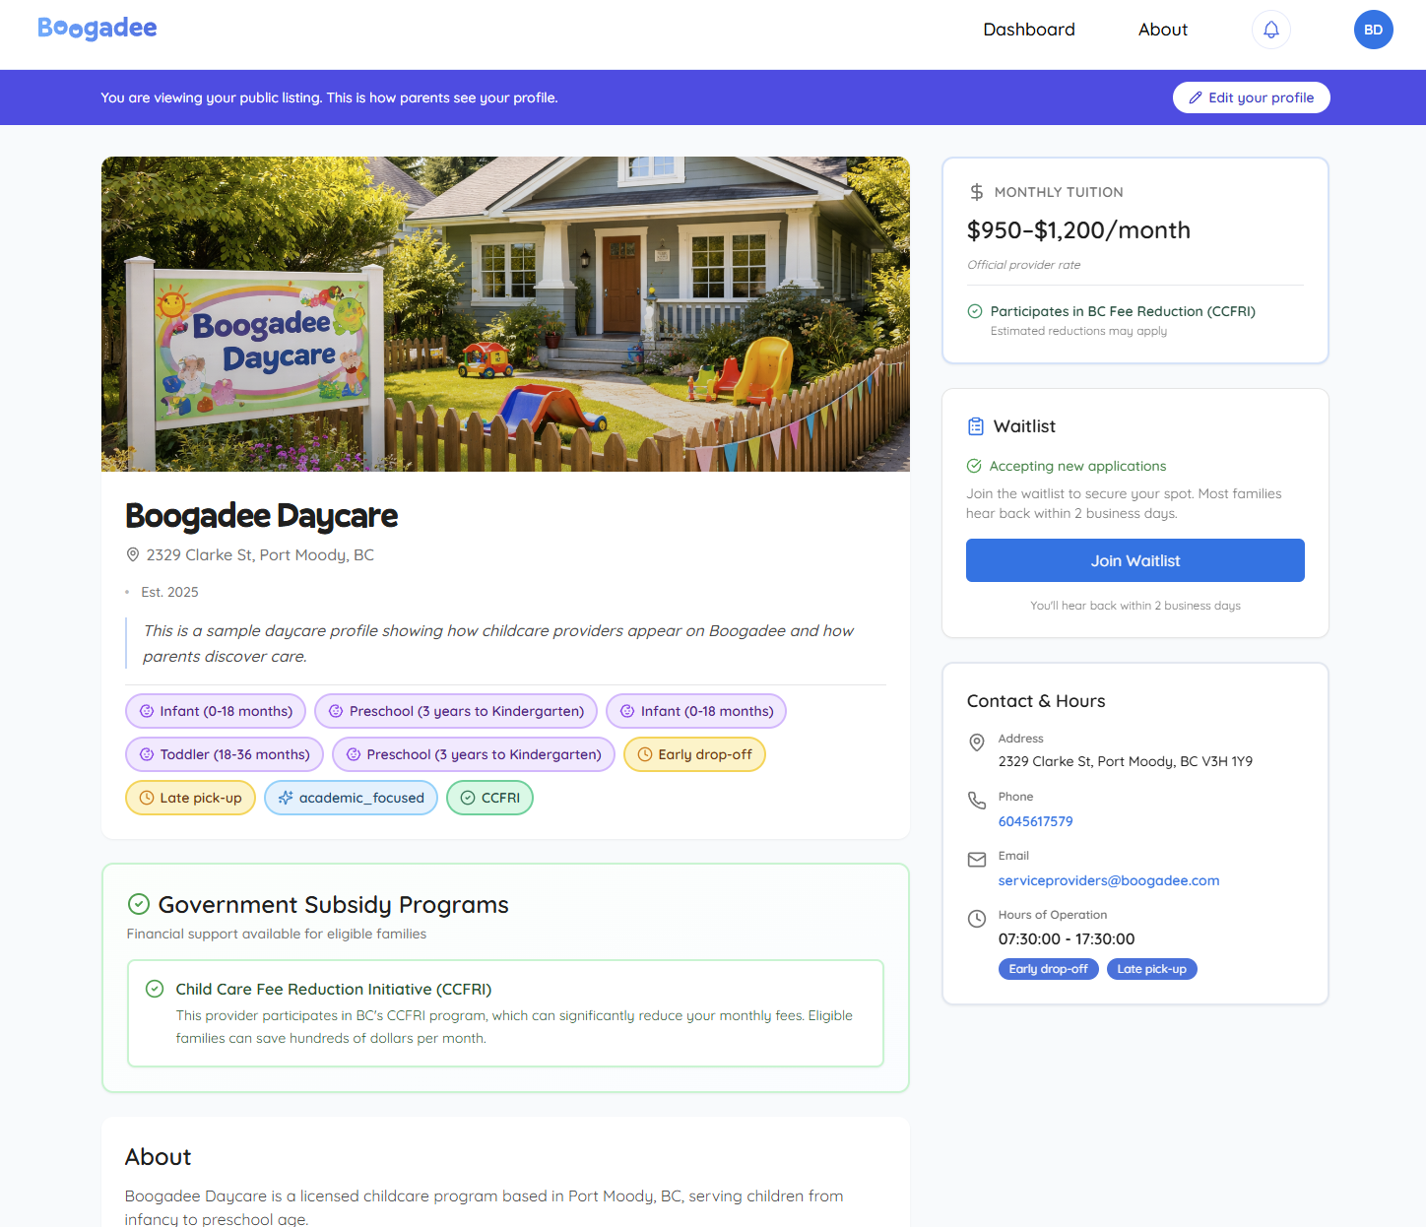Click the Join Waitlist button
This screenshot has width=1426, height=1227.
pyautogui.click(x=1135, y=560)
